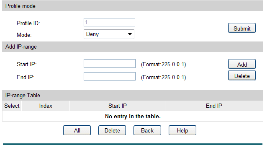Click Delete button below the IP-range table
This screenshot has height=151, width=265.
coord(112,131)
